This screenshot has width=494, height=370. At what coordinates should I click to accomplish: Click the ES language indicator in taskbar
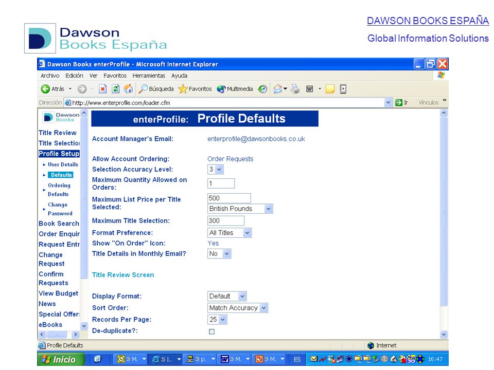[297, 359]
